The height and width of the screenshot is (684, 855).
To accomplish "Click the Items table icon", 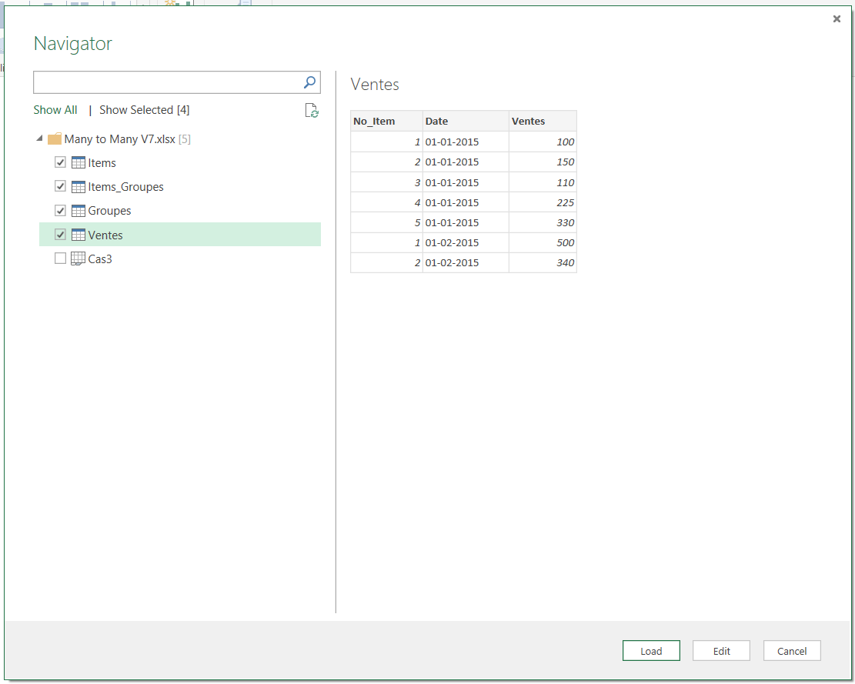I will (78, 163).
